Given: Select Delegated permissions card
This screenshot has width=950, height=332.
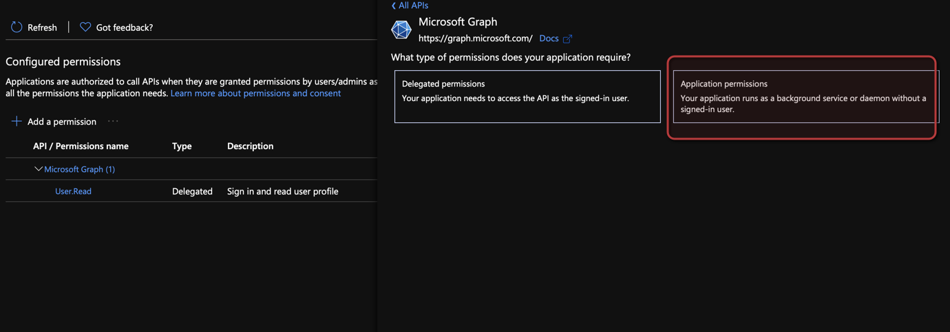Looking at the screenshot, I should (527, 96).
